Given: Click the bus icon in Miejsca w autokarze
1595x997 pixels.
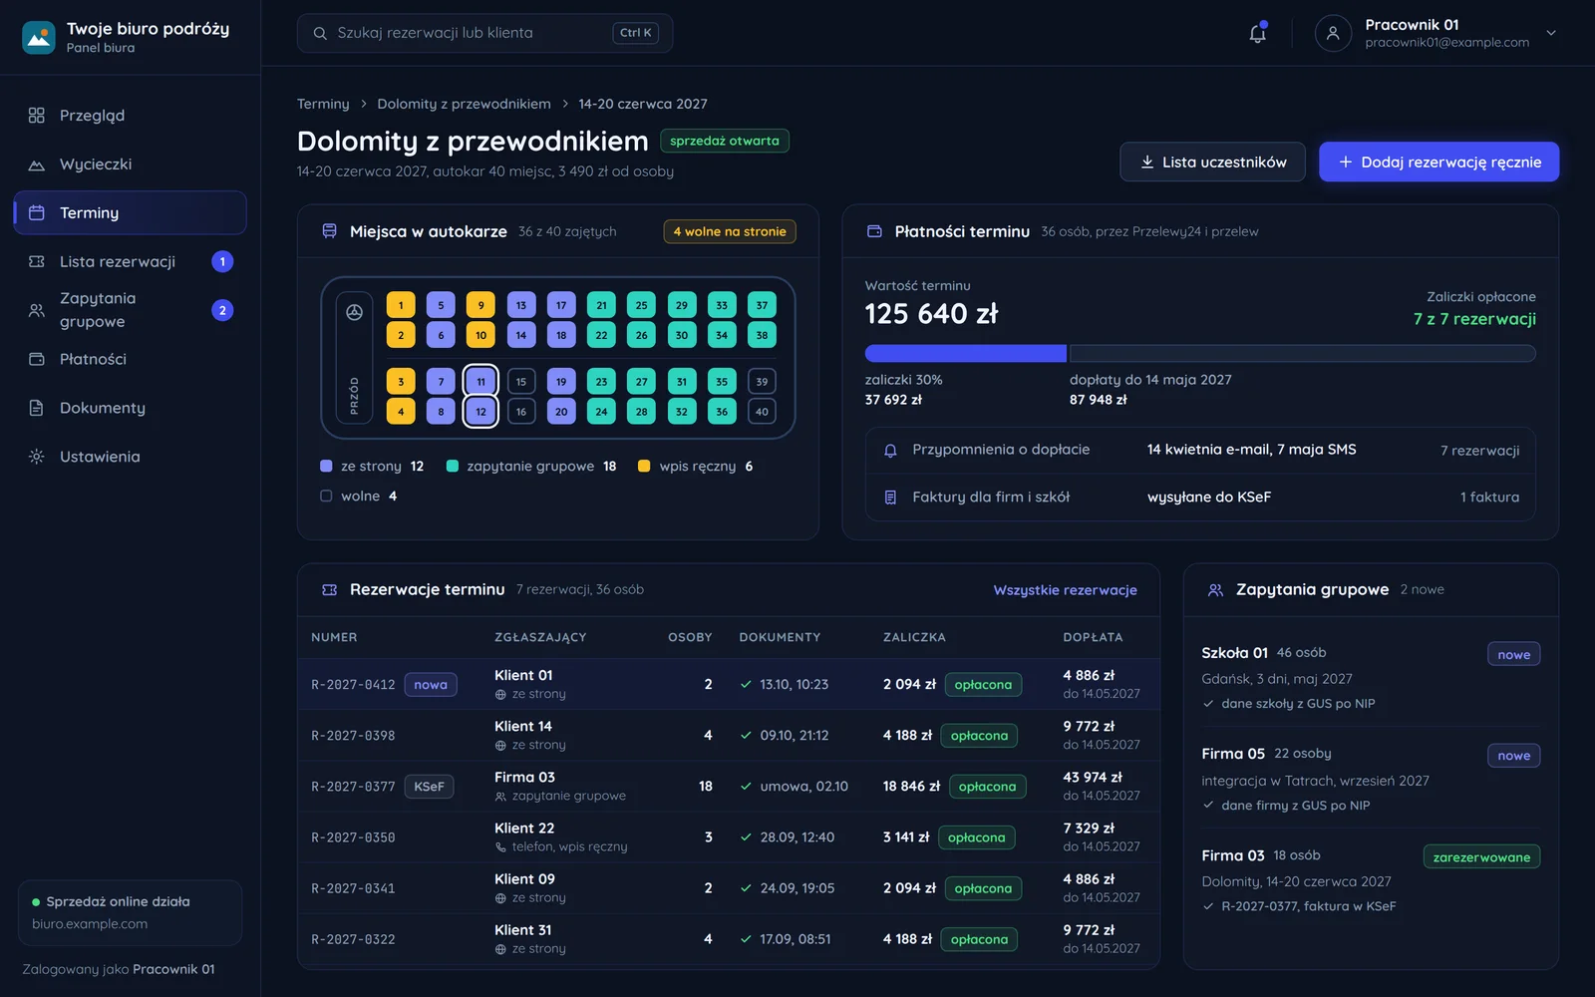Looking at the screenshot, I should pyautogui.click(x=329, y=231).
